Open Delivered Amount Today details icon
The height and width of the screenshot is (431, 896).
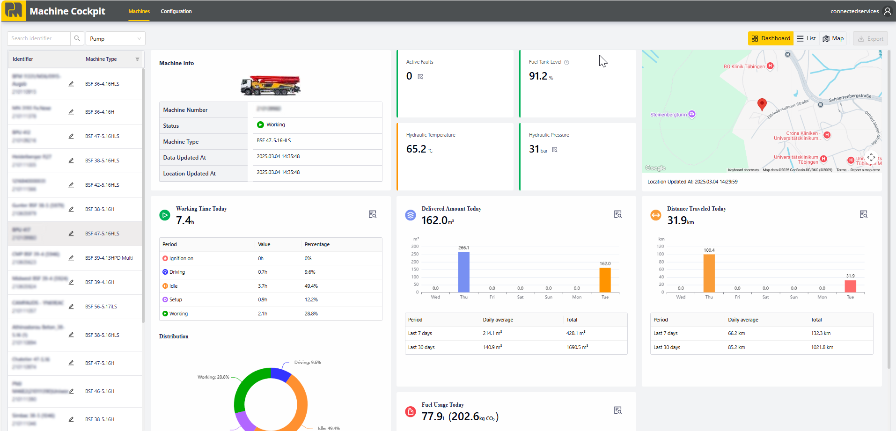(x=617, y=214)
